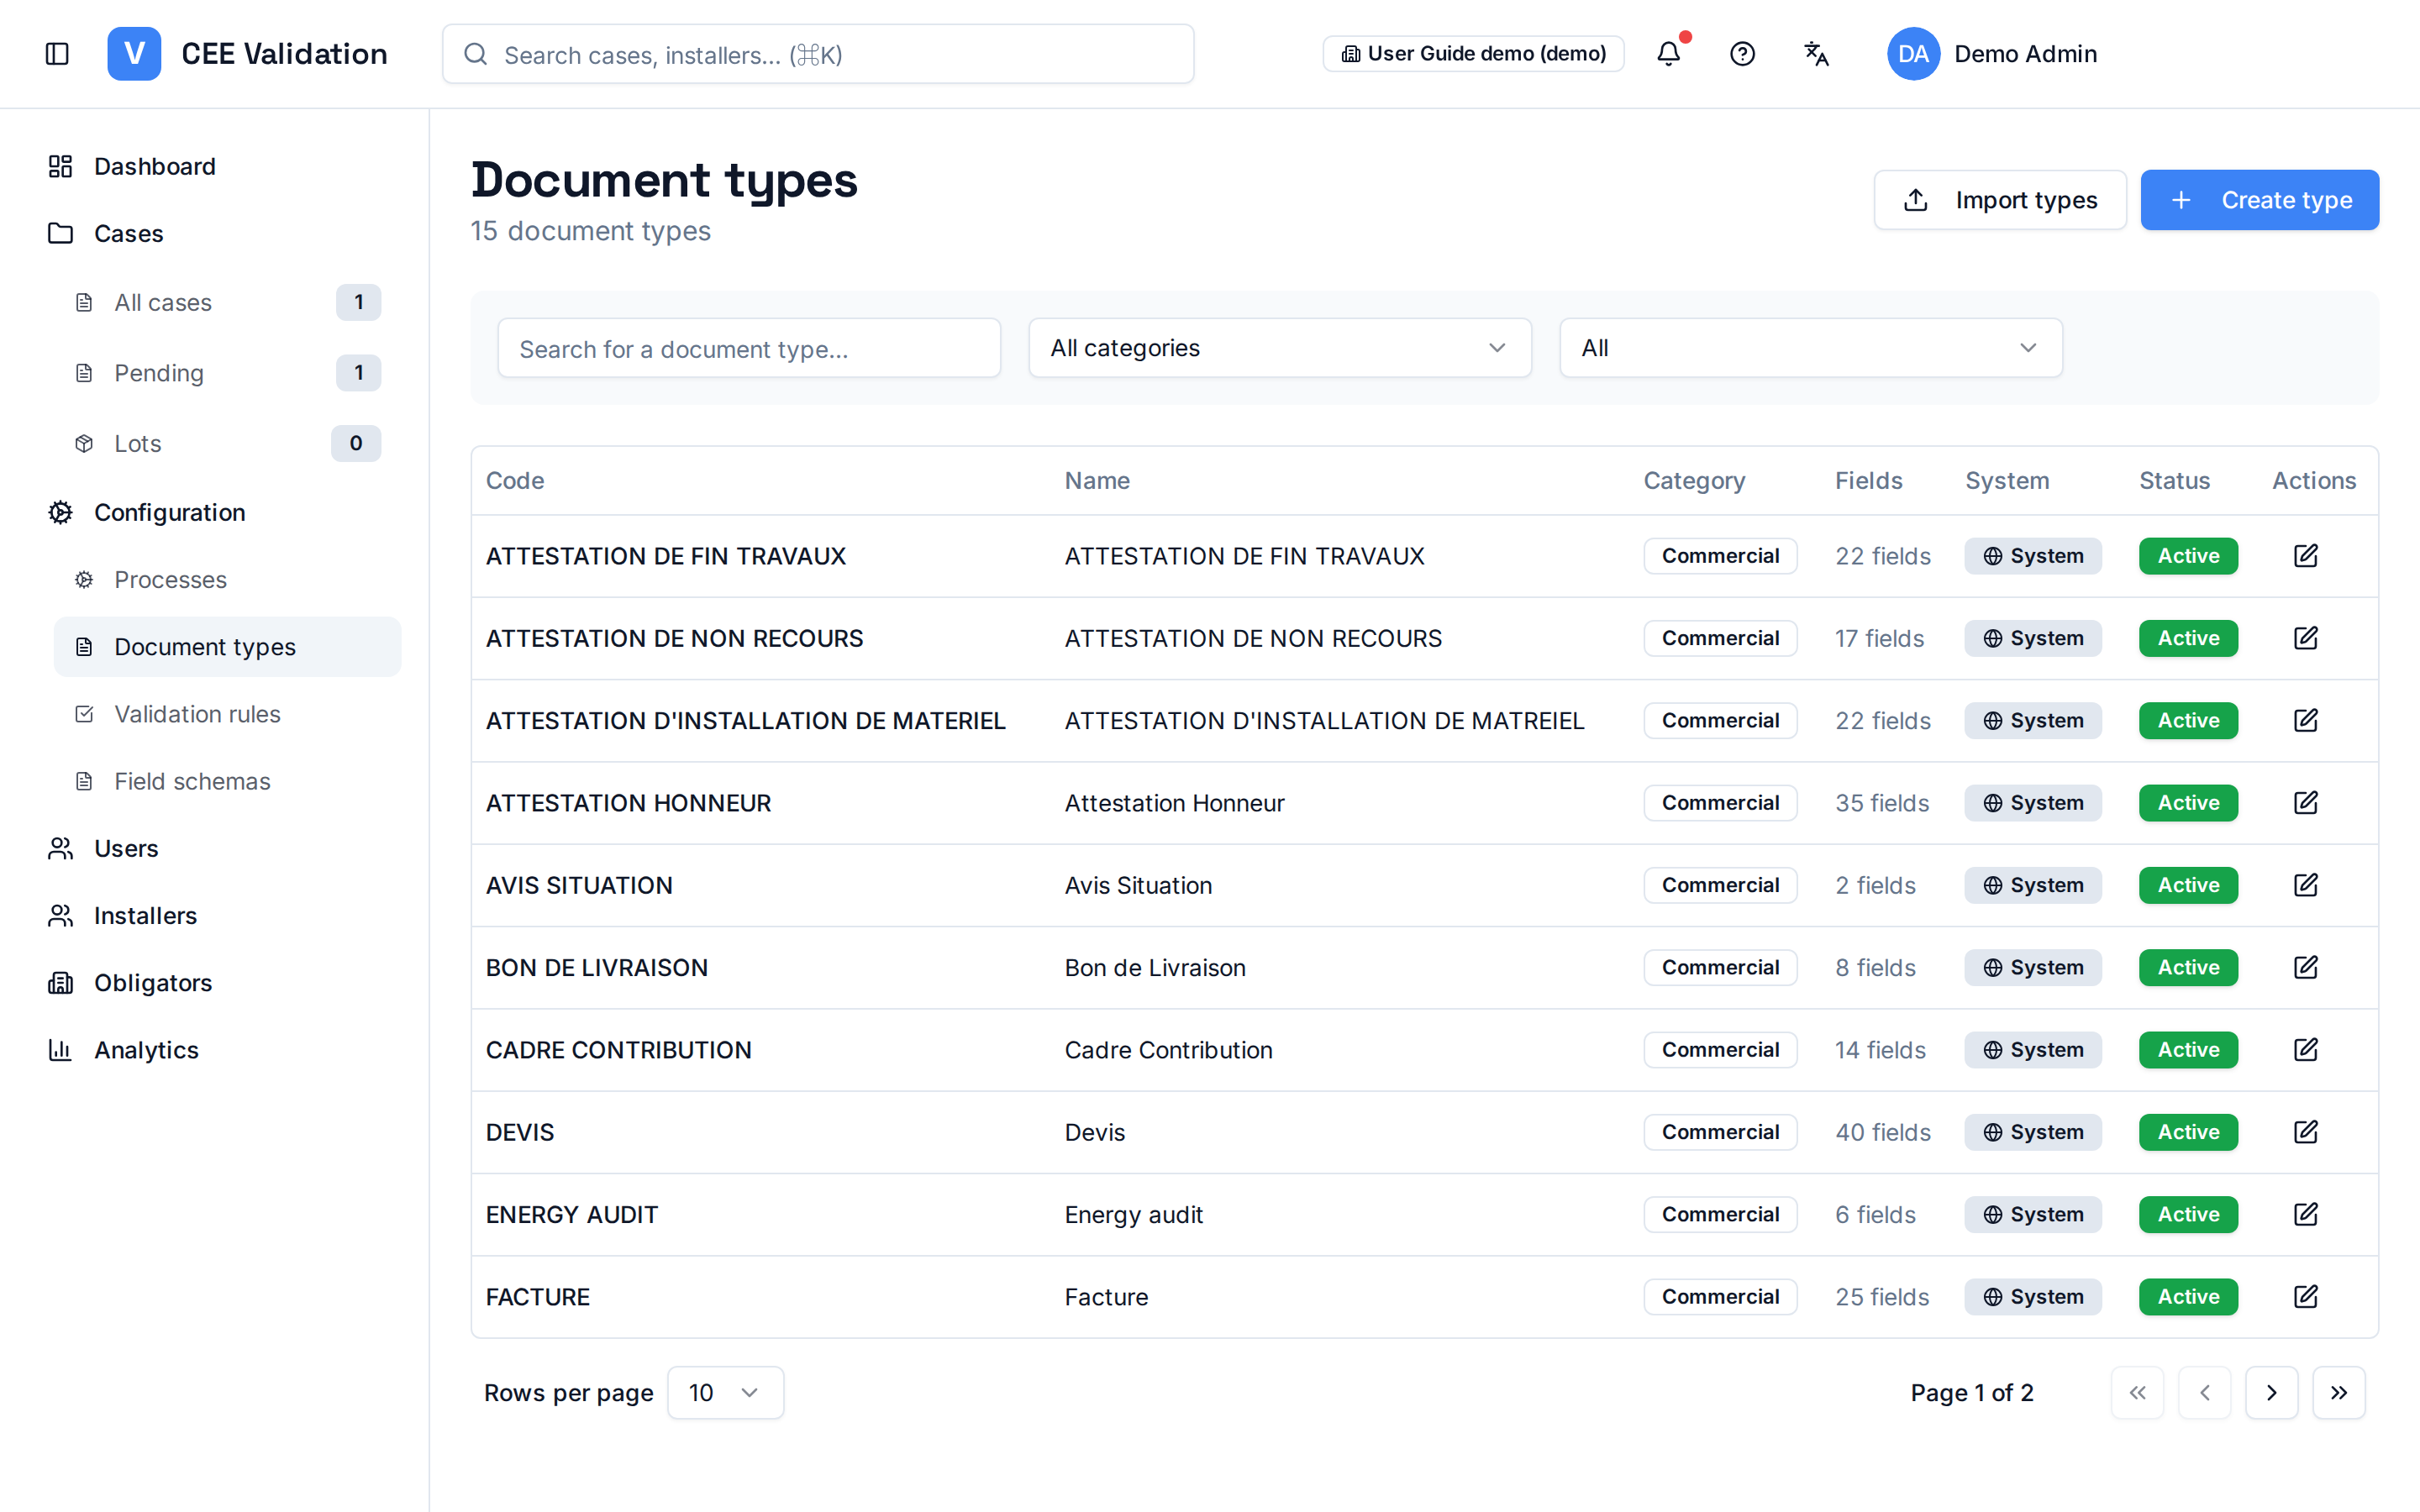Go to the next page

2271,1393
